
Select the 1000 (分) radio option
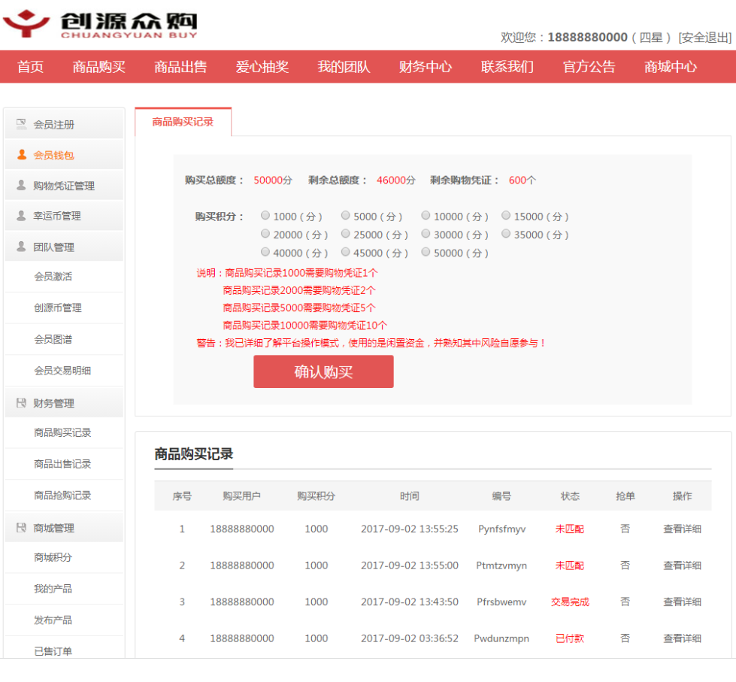[x=265, y=216]
